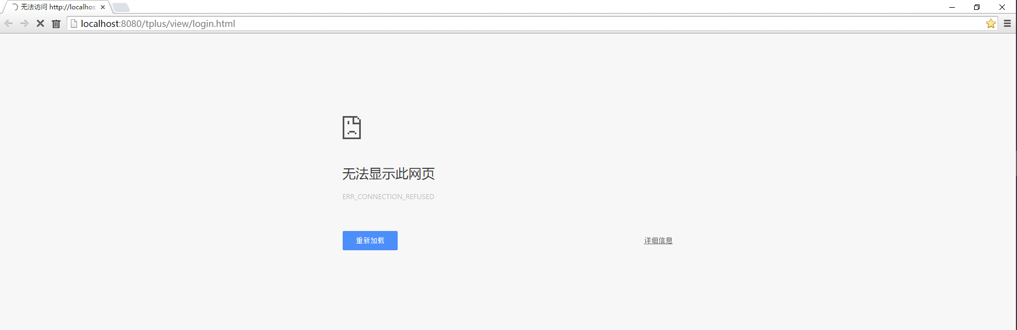The image size is (1017, 330).
Task: Click the browser forward arrow
Action: [x=24, y=24]
